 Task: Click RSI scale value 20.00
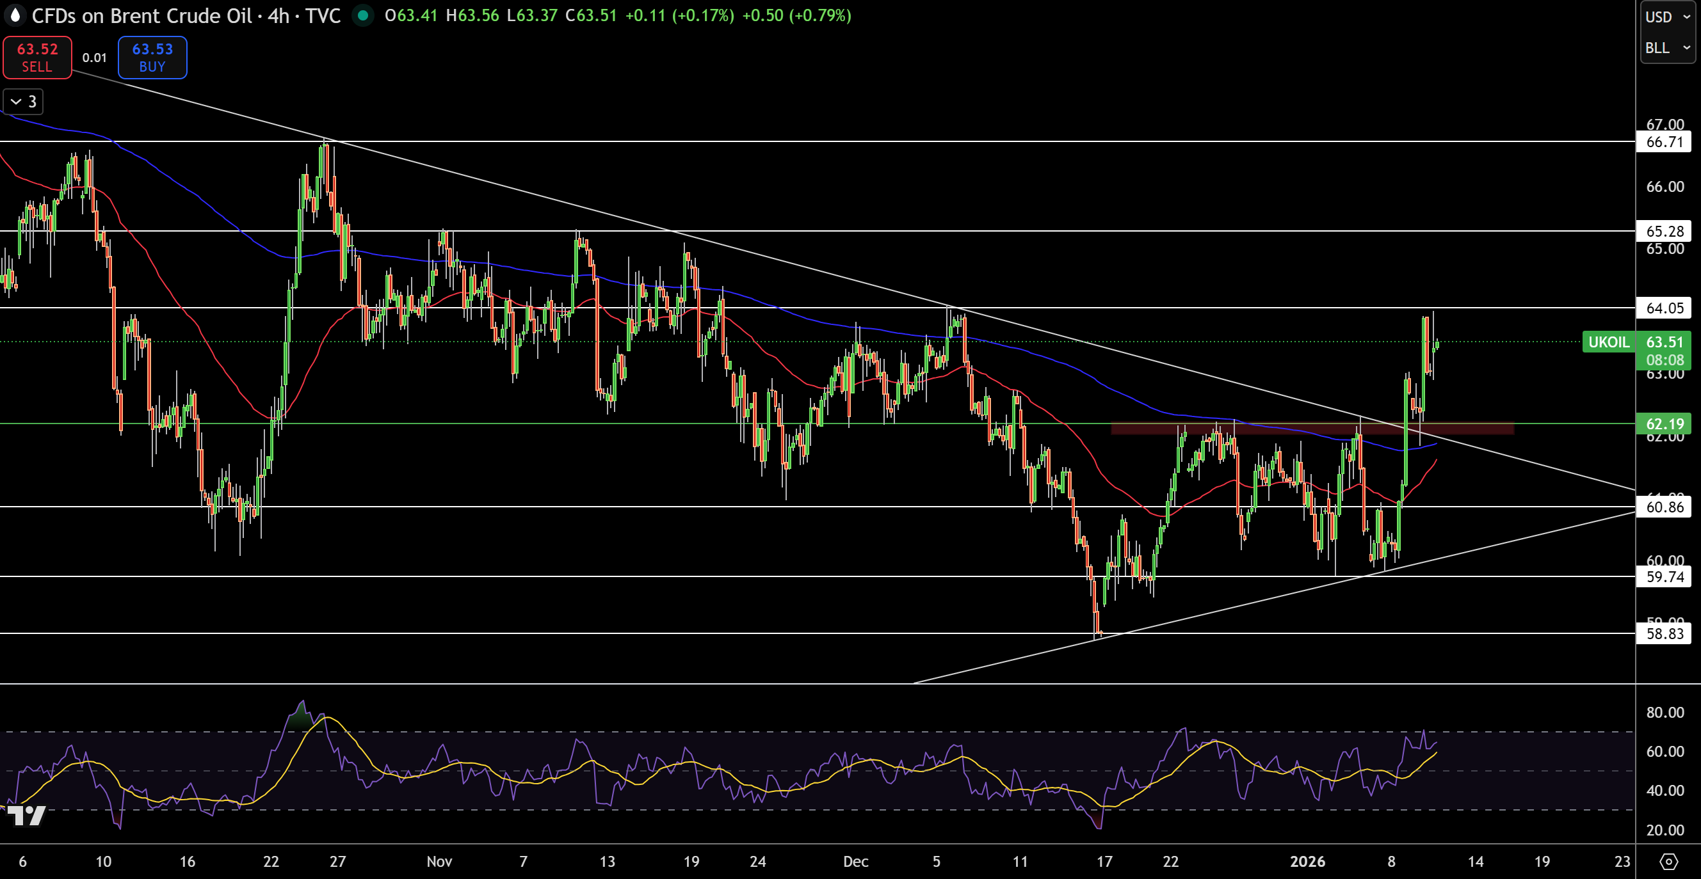click(1665, 830)
